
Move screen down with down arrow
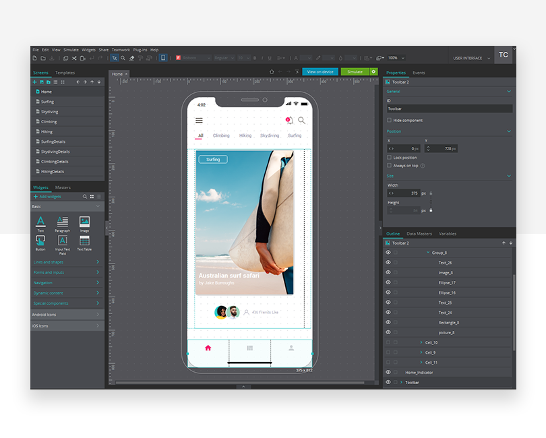[x=99, y=82]
